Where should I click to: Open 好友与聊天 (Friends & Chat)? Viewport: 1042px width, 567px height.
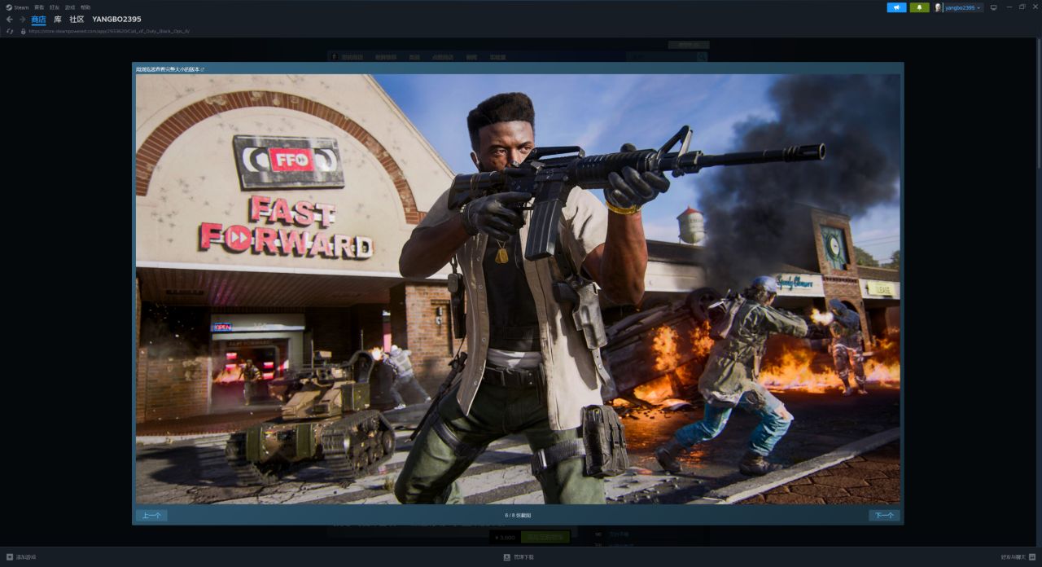pos(1018,557)
